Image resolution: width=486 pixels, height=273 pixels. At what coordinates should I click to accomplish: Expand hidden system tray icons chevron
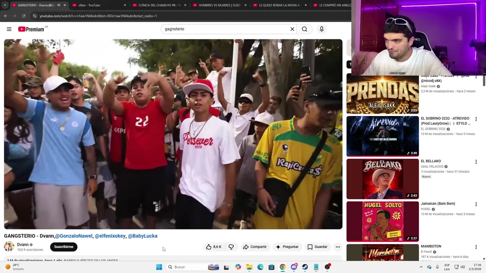pyautogui.click(x=421, y=267)
